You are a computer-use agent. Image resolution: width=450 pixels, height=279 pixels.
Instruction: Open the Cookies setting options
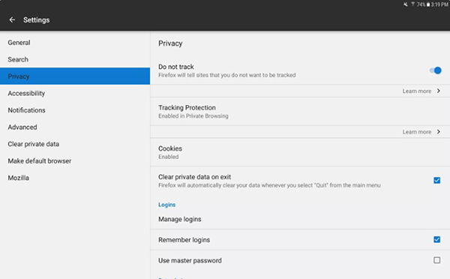[x=300, y=152]
